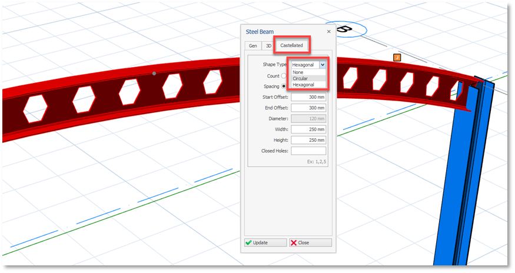Click the Width value field
Viewport: 515px width, 273px height.
pyautogui.click(x=308, y=129)
